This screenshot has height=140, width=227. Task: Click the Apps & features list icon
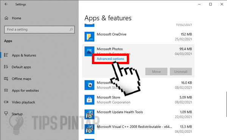point(6,55)
